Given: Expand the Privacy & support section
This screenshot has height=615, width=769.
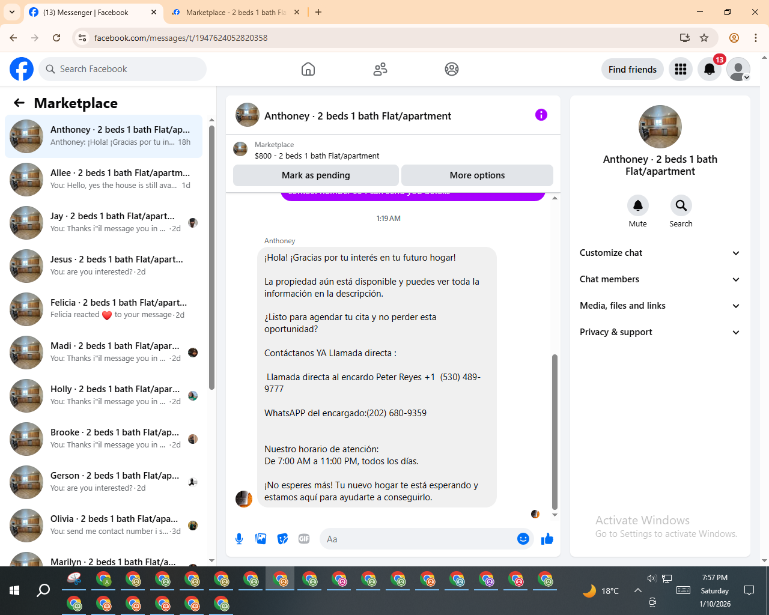Looking at the screenshot, I should tap(660, 332).
